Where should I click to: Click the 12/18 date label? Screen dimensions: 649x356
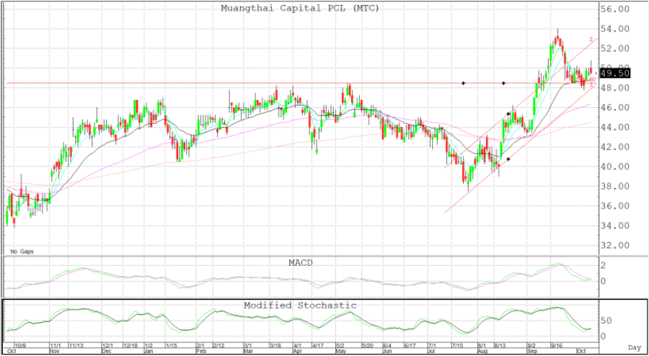(x=131, y=344)
